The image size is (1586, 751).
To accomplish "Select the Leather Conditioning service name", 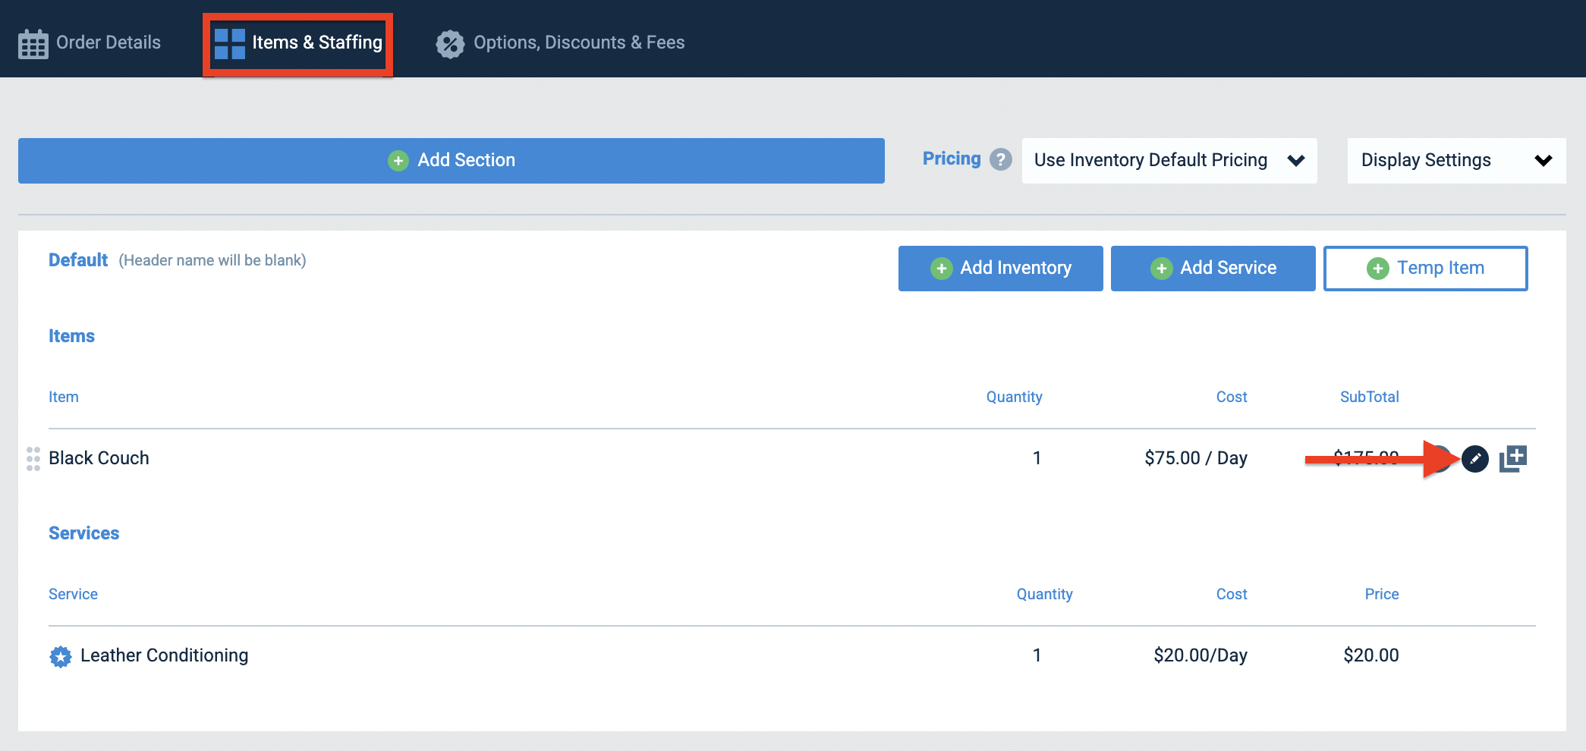I will [x=165, y=655].
